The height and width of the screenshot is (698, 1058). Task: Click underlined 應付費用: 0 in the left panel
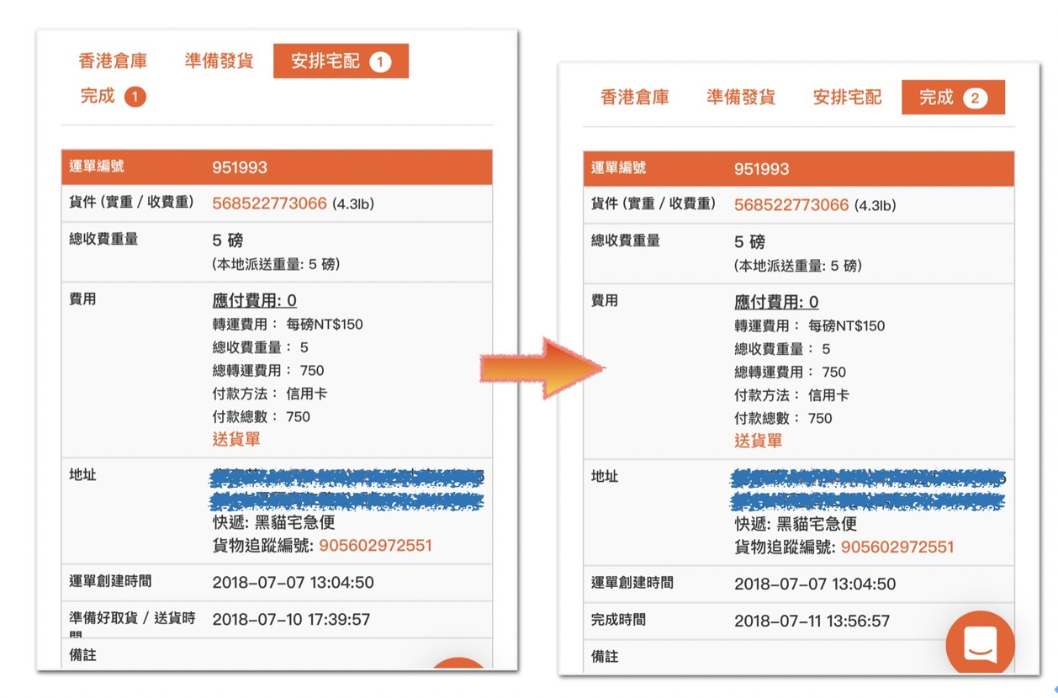click(x=254, y=301)
